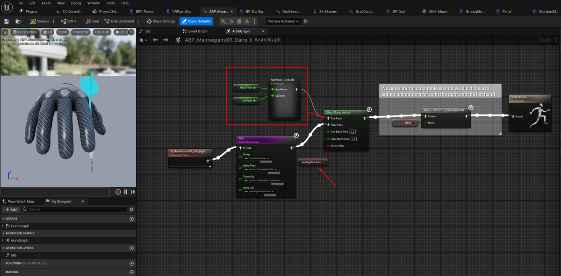Click the Browse to asset icon

18,21
